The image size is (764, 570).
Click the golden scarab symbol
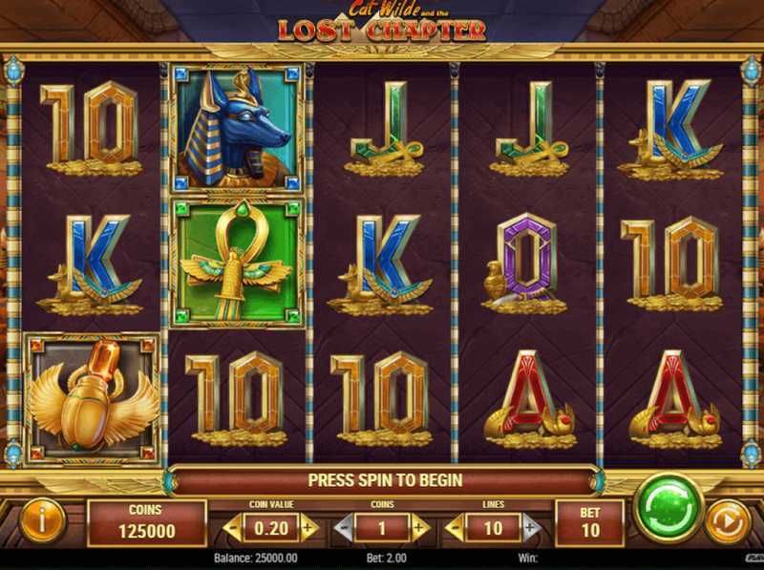[92, 399]
